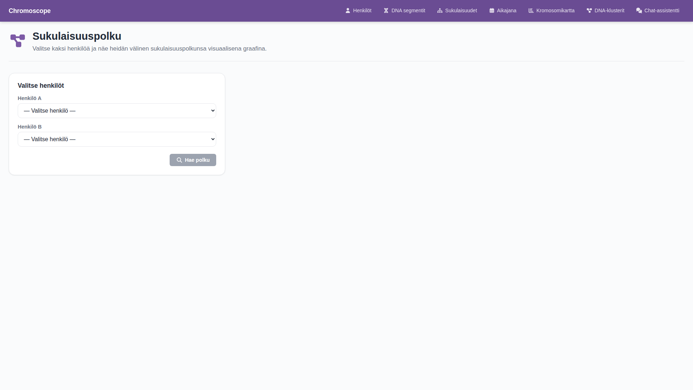Navigate to Kromosomikartta
The width and height of the screenshot is (693, 390).
[x=555, y=11]
